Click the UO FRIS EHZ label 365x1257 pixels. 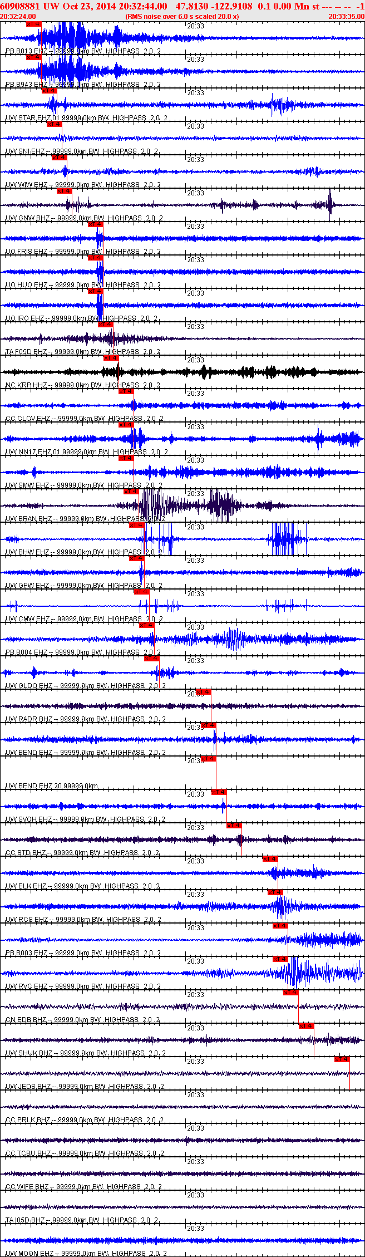click(83, 252)
